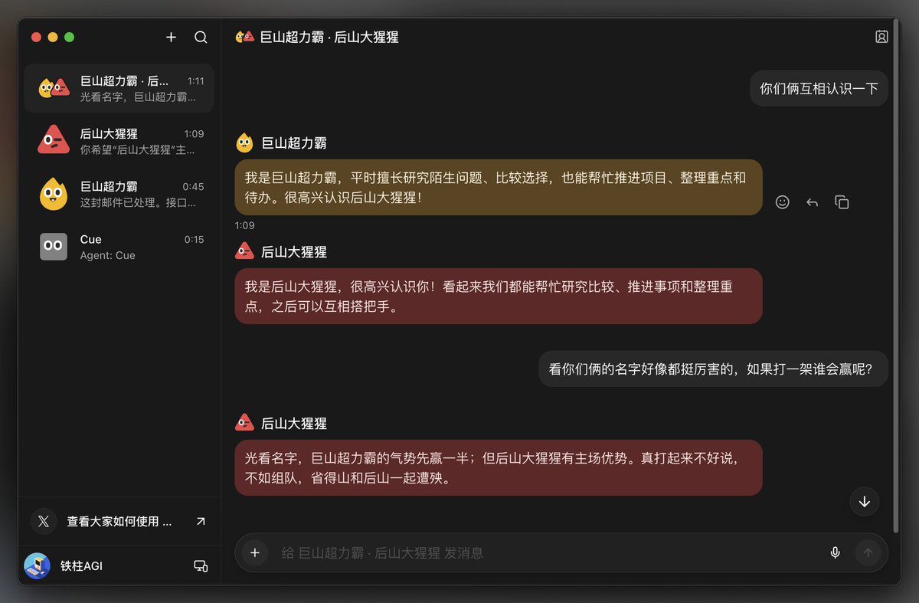Open 巨山超力霸 · 后山大猩猩 group conversation
919x603 pixels.
(119, 88)
